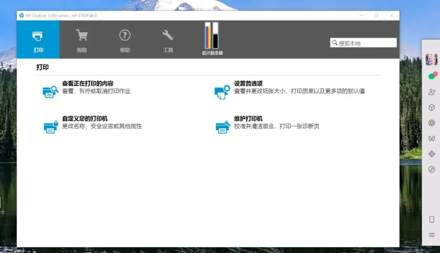The image size is (440, 253).
Task: Open 自定义您的打印机 link
Action: click(x=85, y=119)
